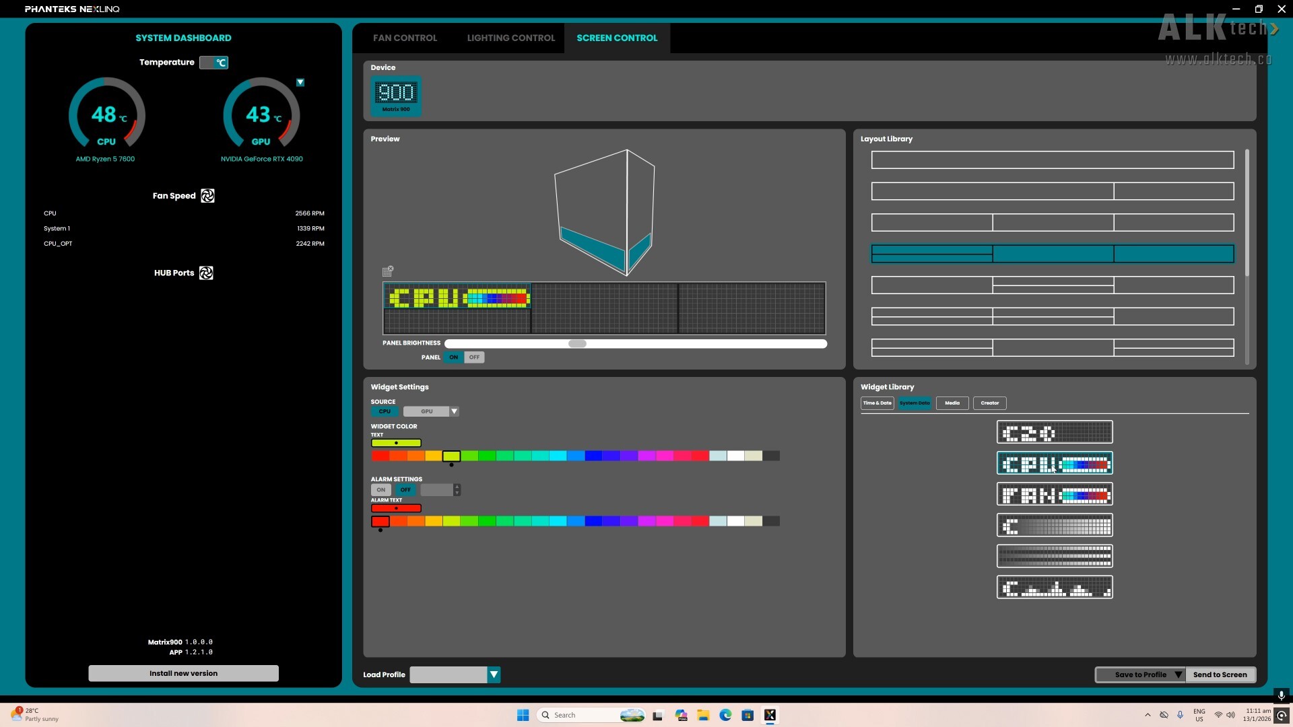
Task: Click the fan icon beside Fan Speed
Action: [207, 195]
